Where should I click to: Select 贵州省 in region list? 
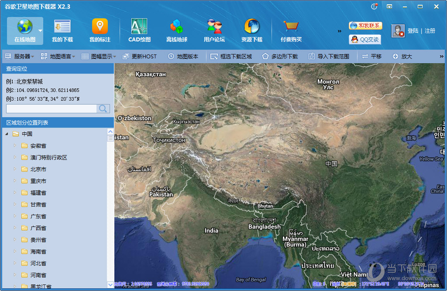pos(38,240)
